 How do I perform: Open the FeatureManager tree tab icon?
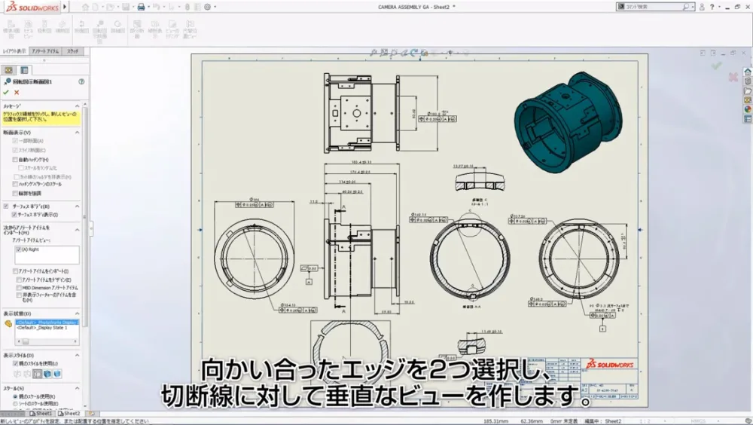pos(8,70)
